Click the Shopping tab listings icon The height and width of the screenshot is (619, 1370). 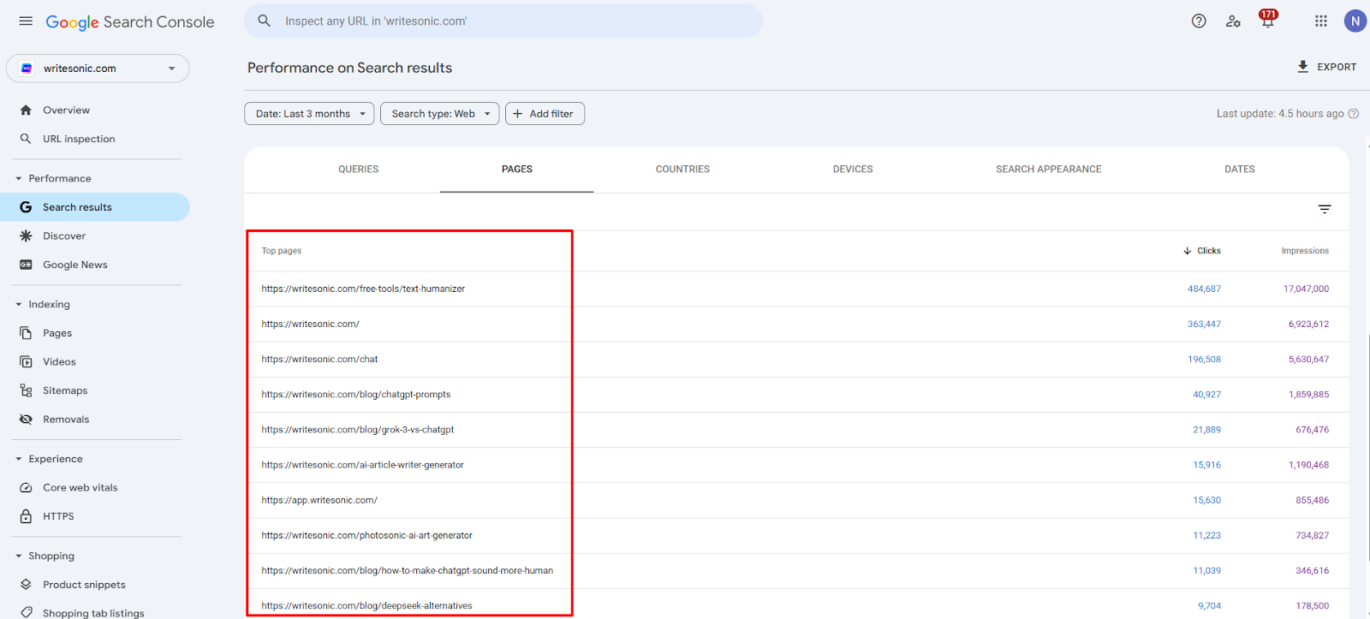(x=26, y=613)
